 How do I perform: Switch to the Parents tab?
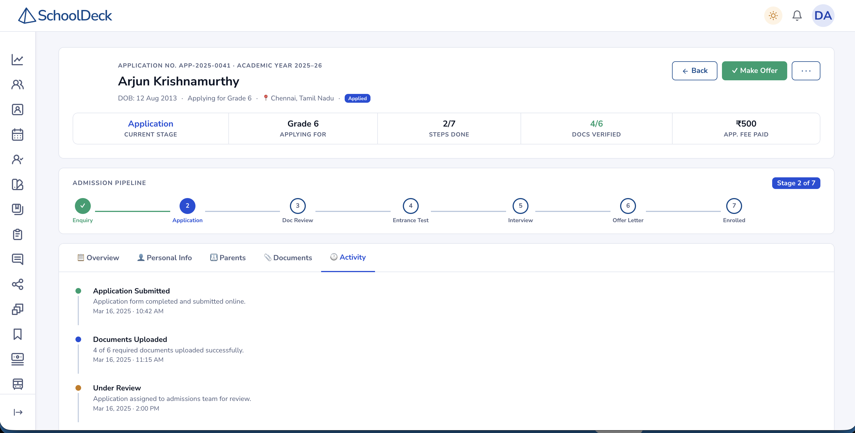point(228,257)
